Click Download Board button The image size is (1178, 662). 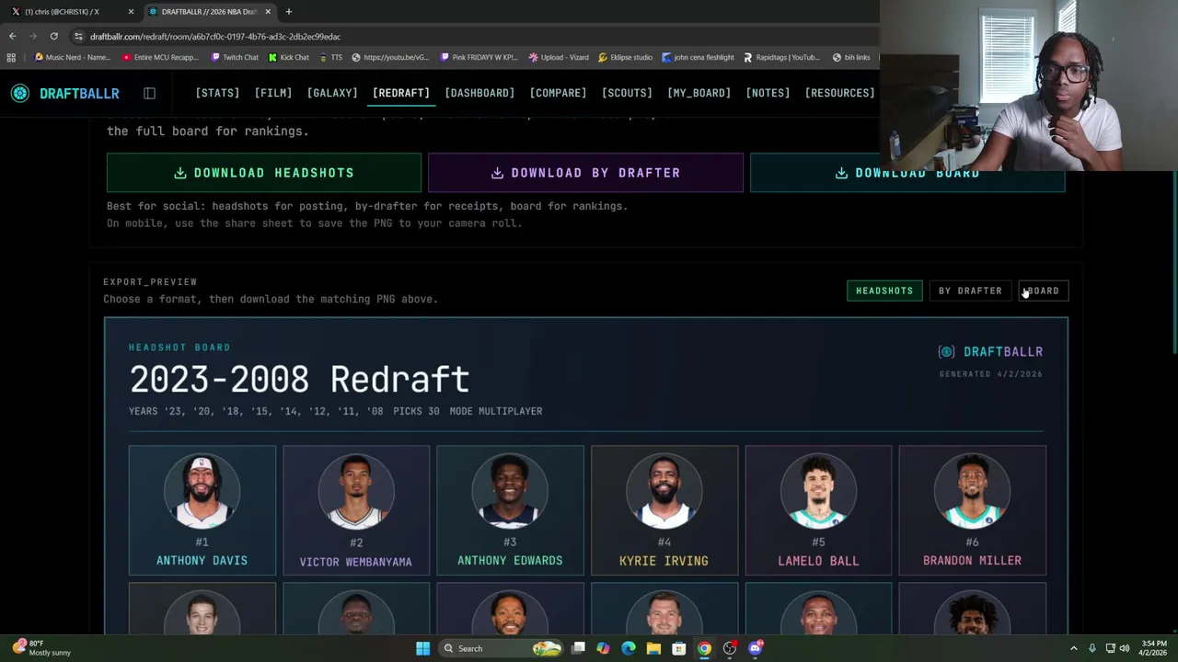[x=907, y=173]
